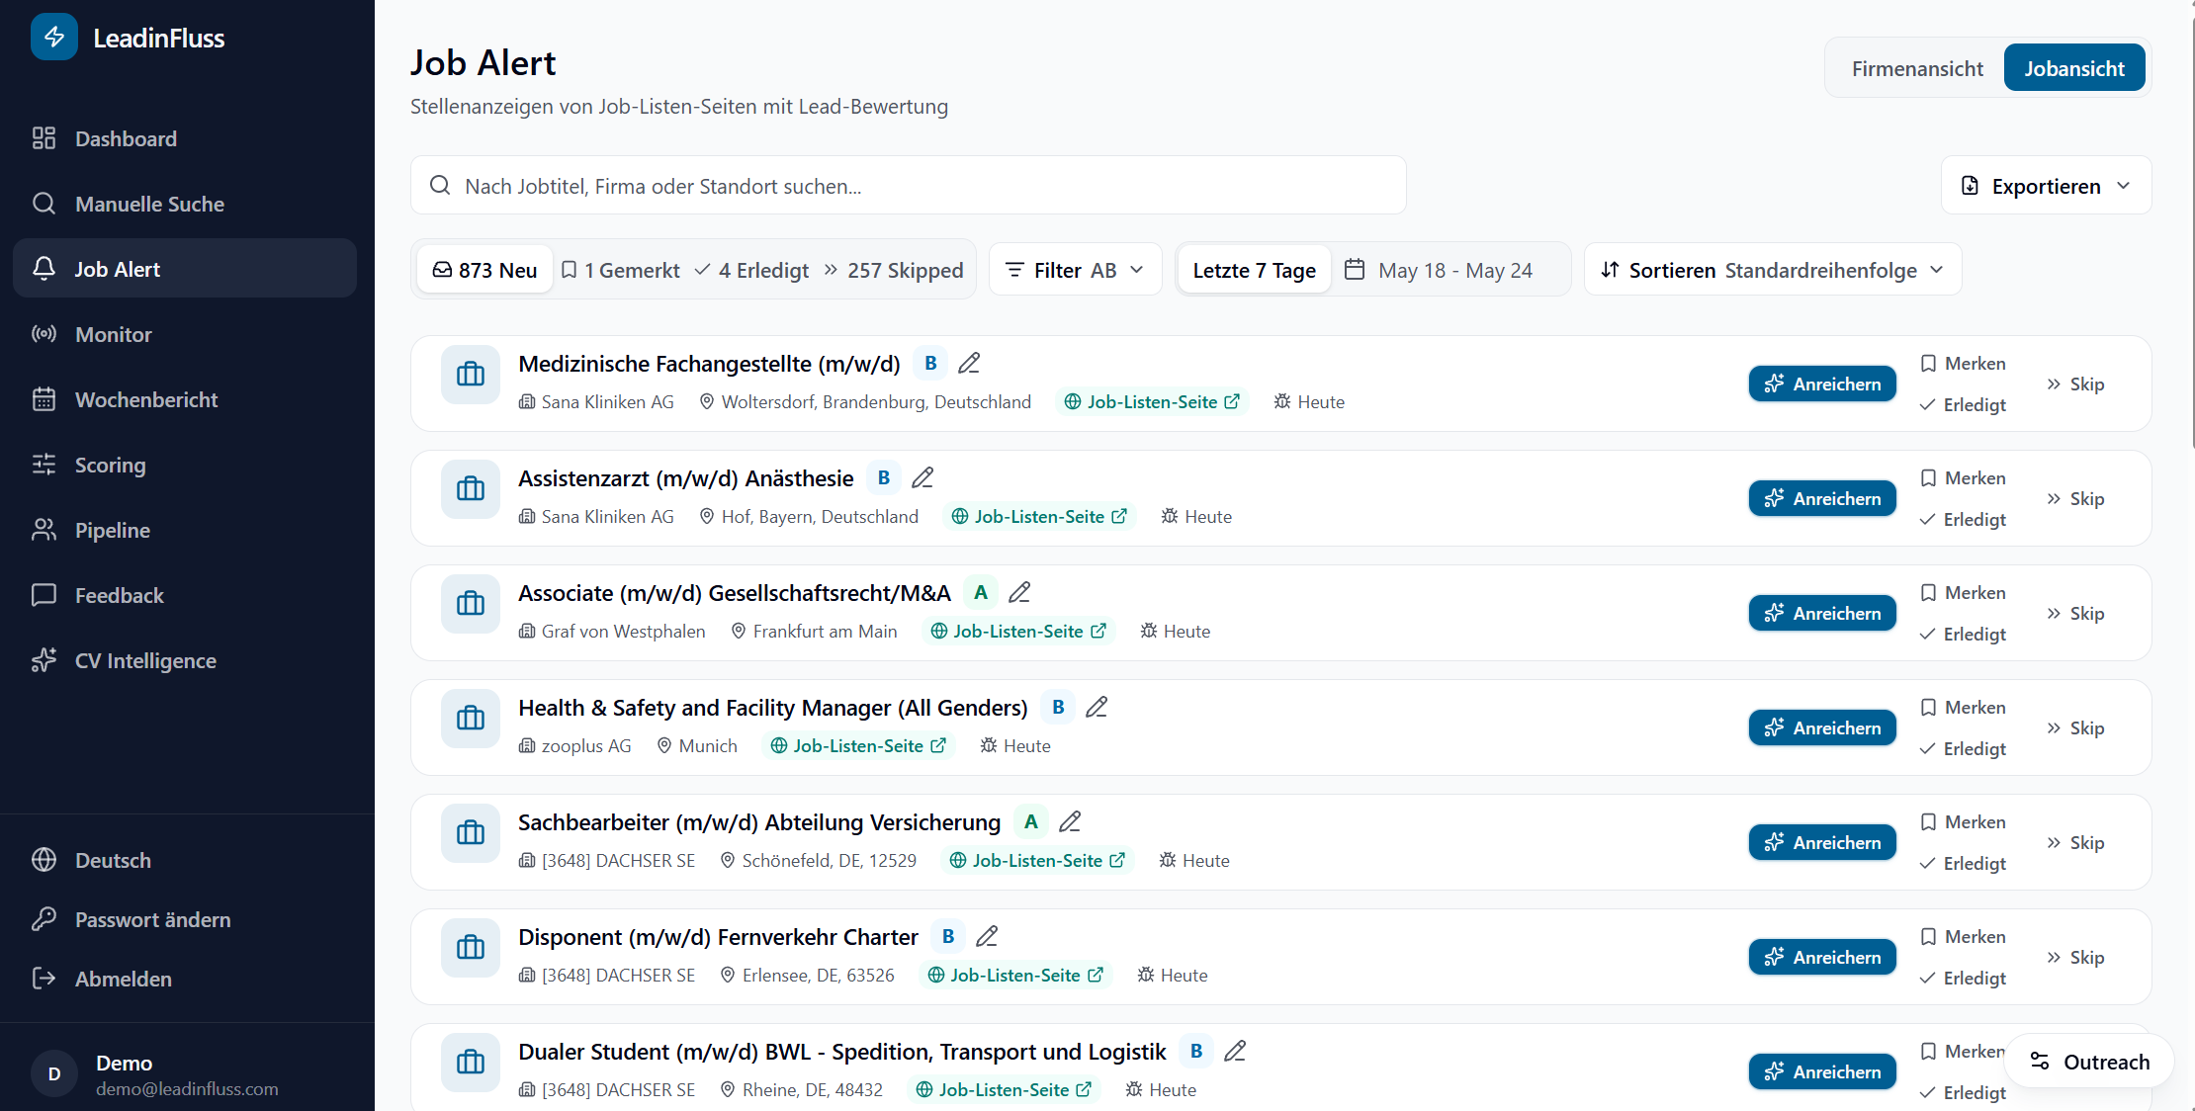The height and width of the screenshot is (1111, 2195).
Task: Click the Job Alert bell icon
Action: (x=44, y=269)
